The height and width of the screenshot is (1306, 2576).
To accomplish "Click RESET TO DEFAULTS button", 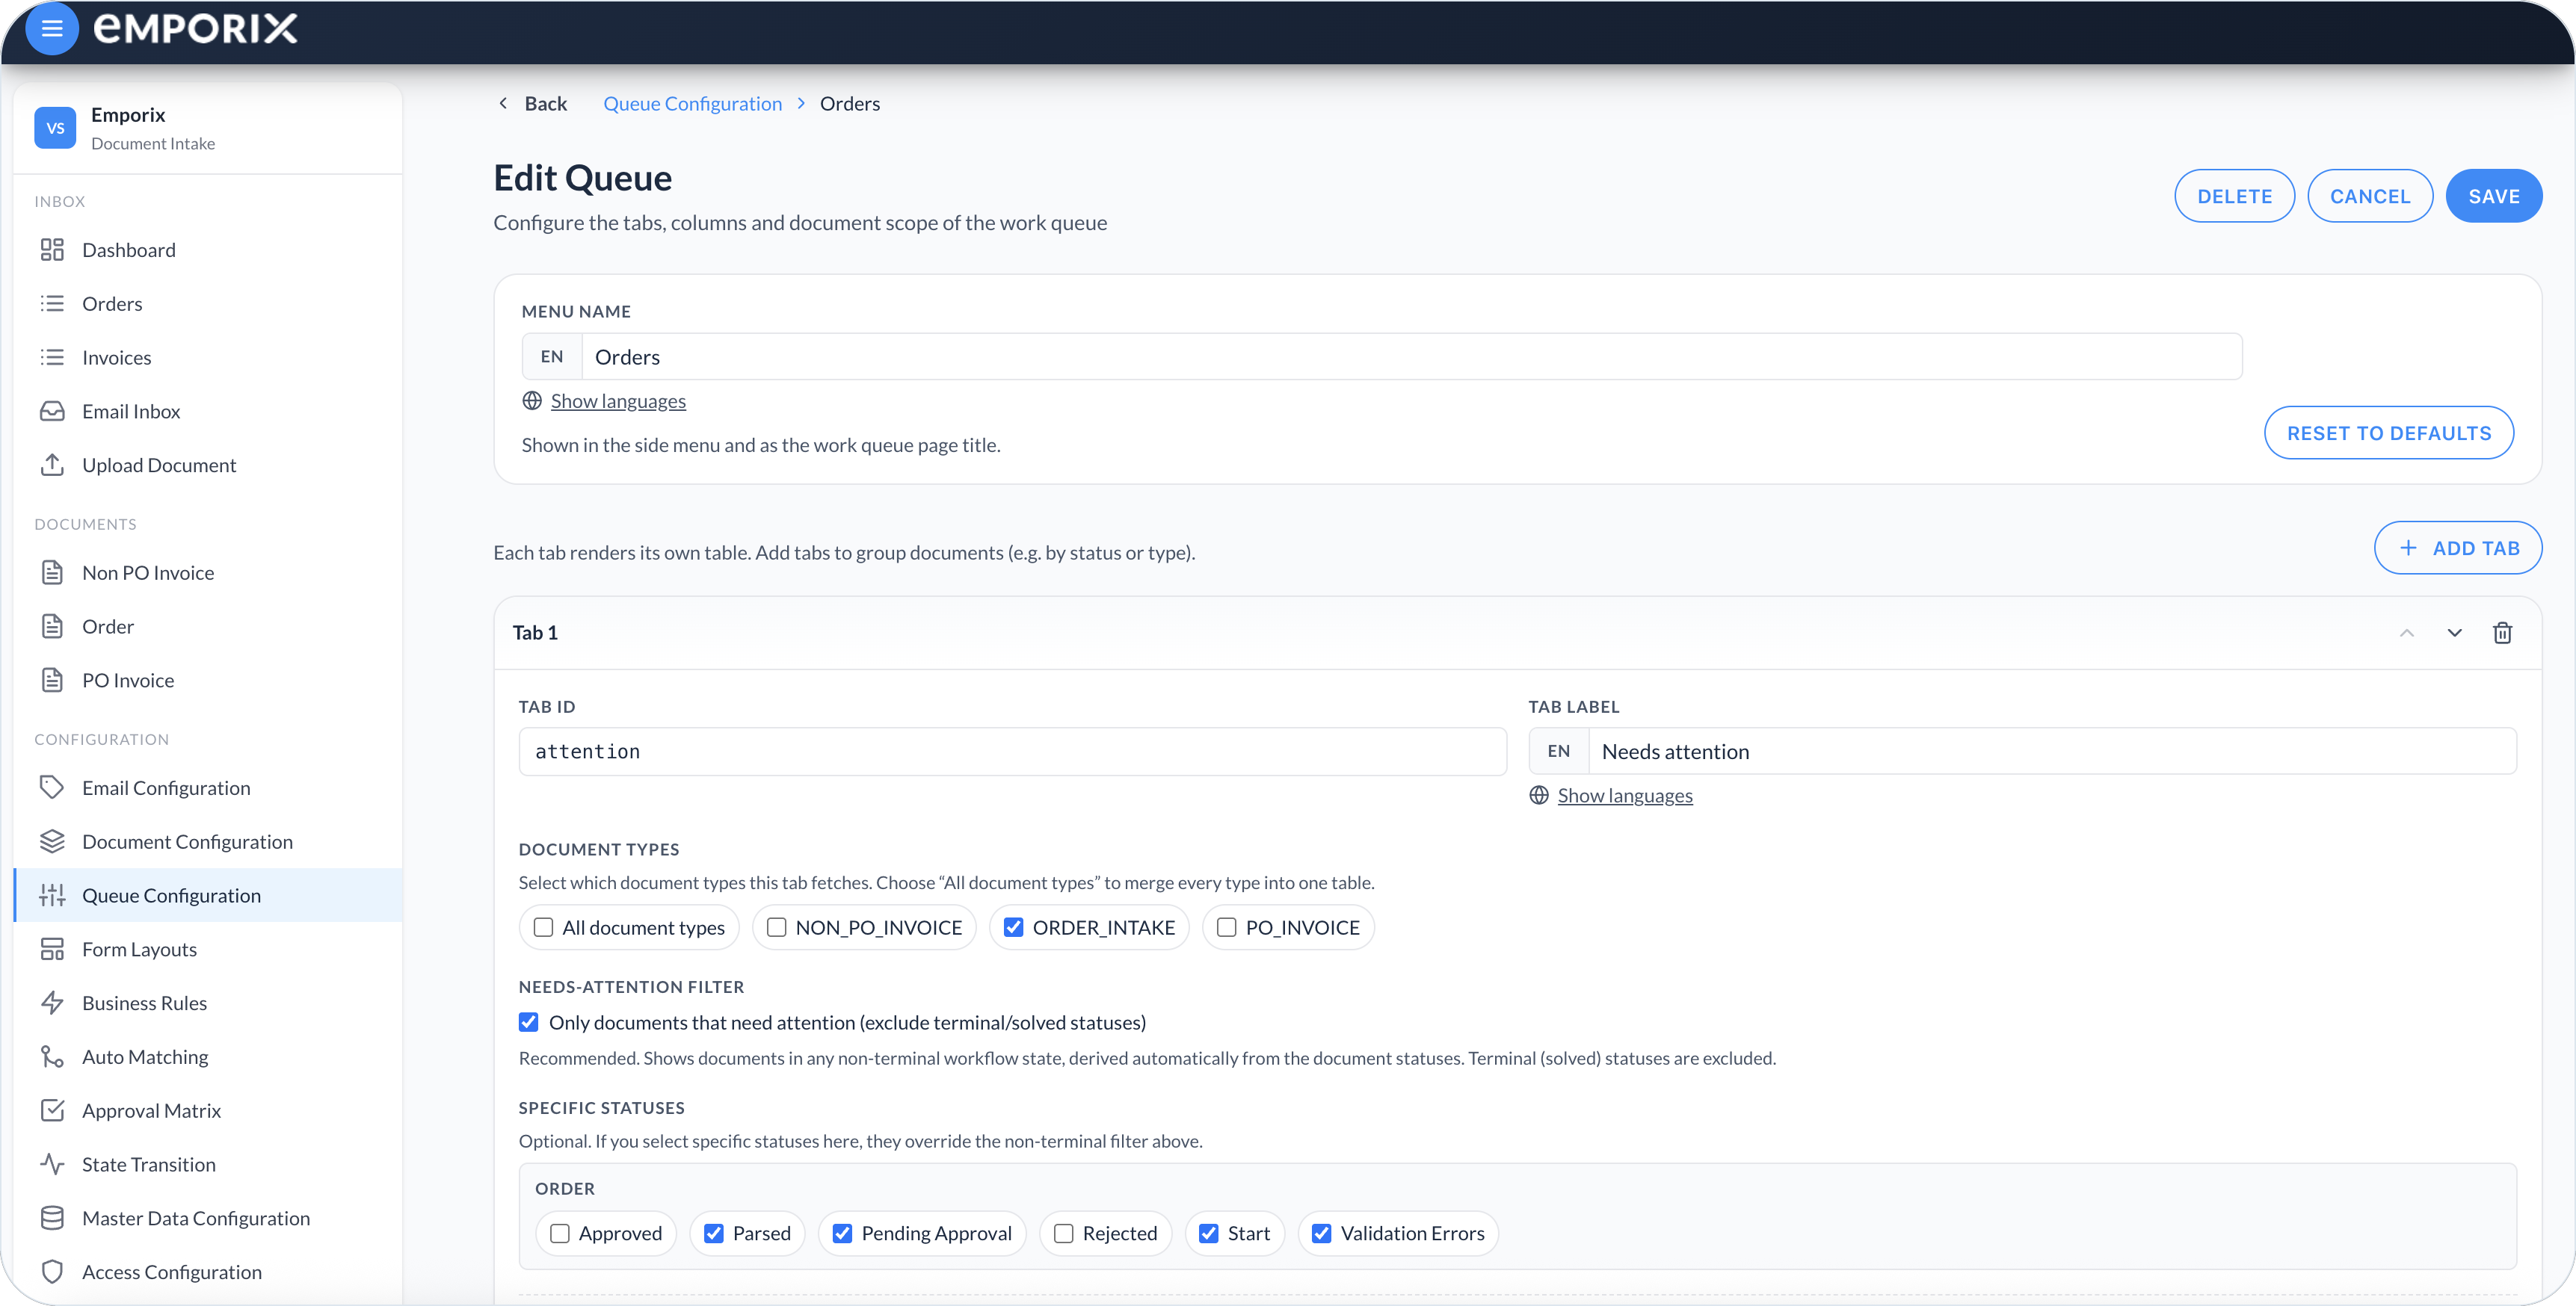I will pyautogui.click(x=2388, y=433).
